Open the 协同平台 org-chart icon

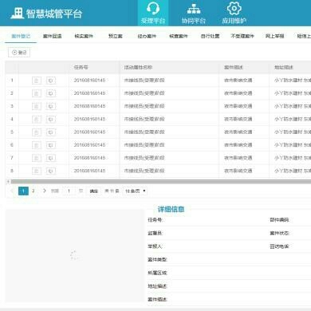pyautogui.click(x=194, y=9)
